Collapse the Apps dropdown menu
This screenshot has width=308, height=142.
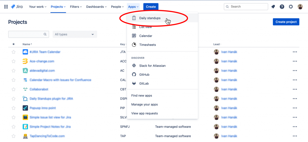[x=133, y=7]
